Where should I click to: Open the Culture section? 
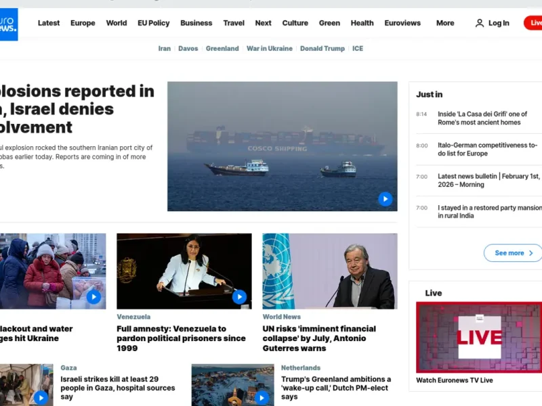(295, 22)
